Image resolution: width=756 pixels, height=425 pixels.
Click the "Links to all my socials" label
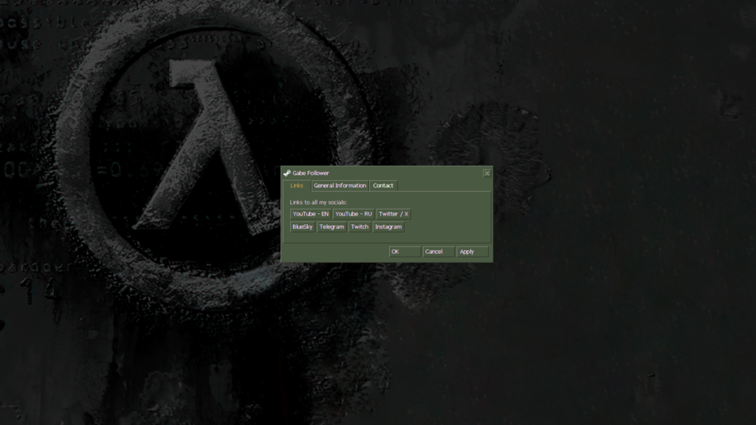pos(318,202)
